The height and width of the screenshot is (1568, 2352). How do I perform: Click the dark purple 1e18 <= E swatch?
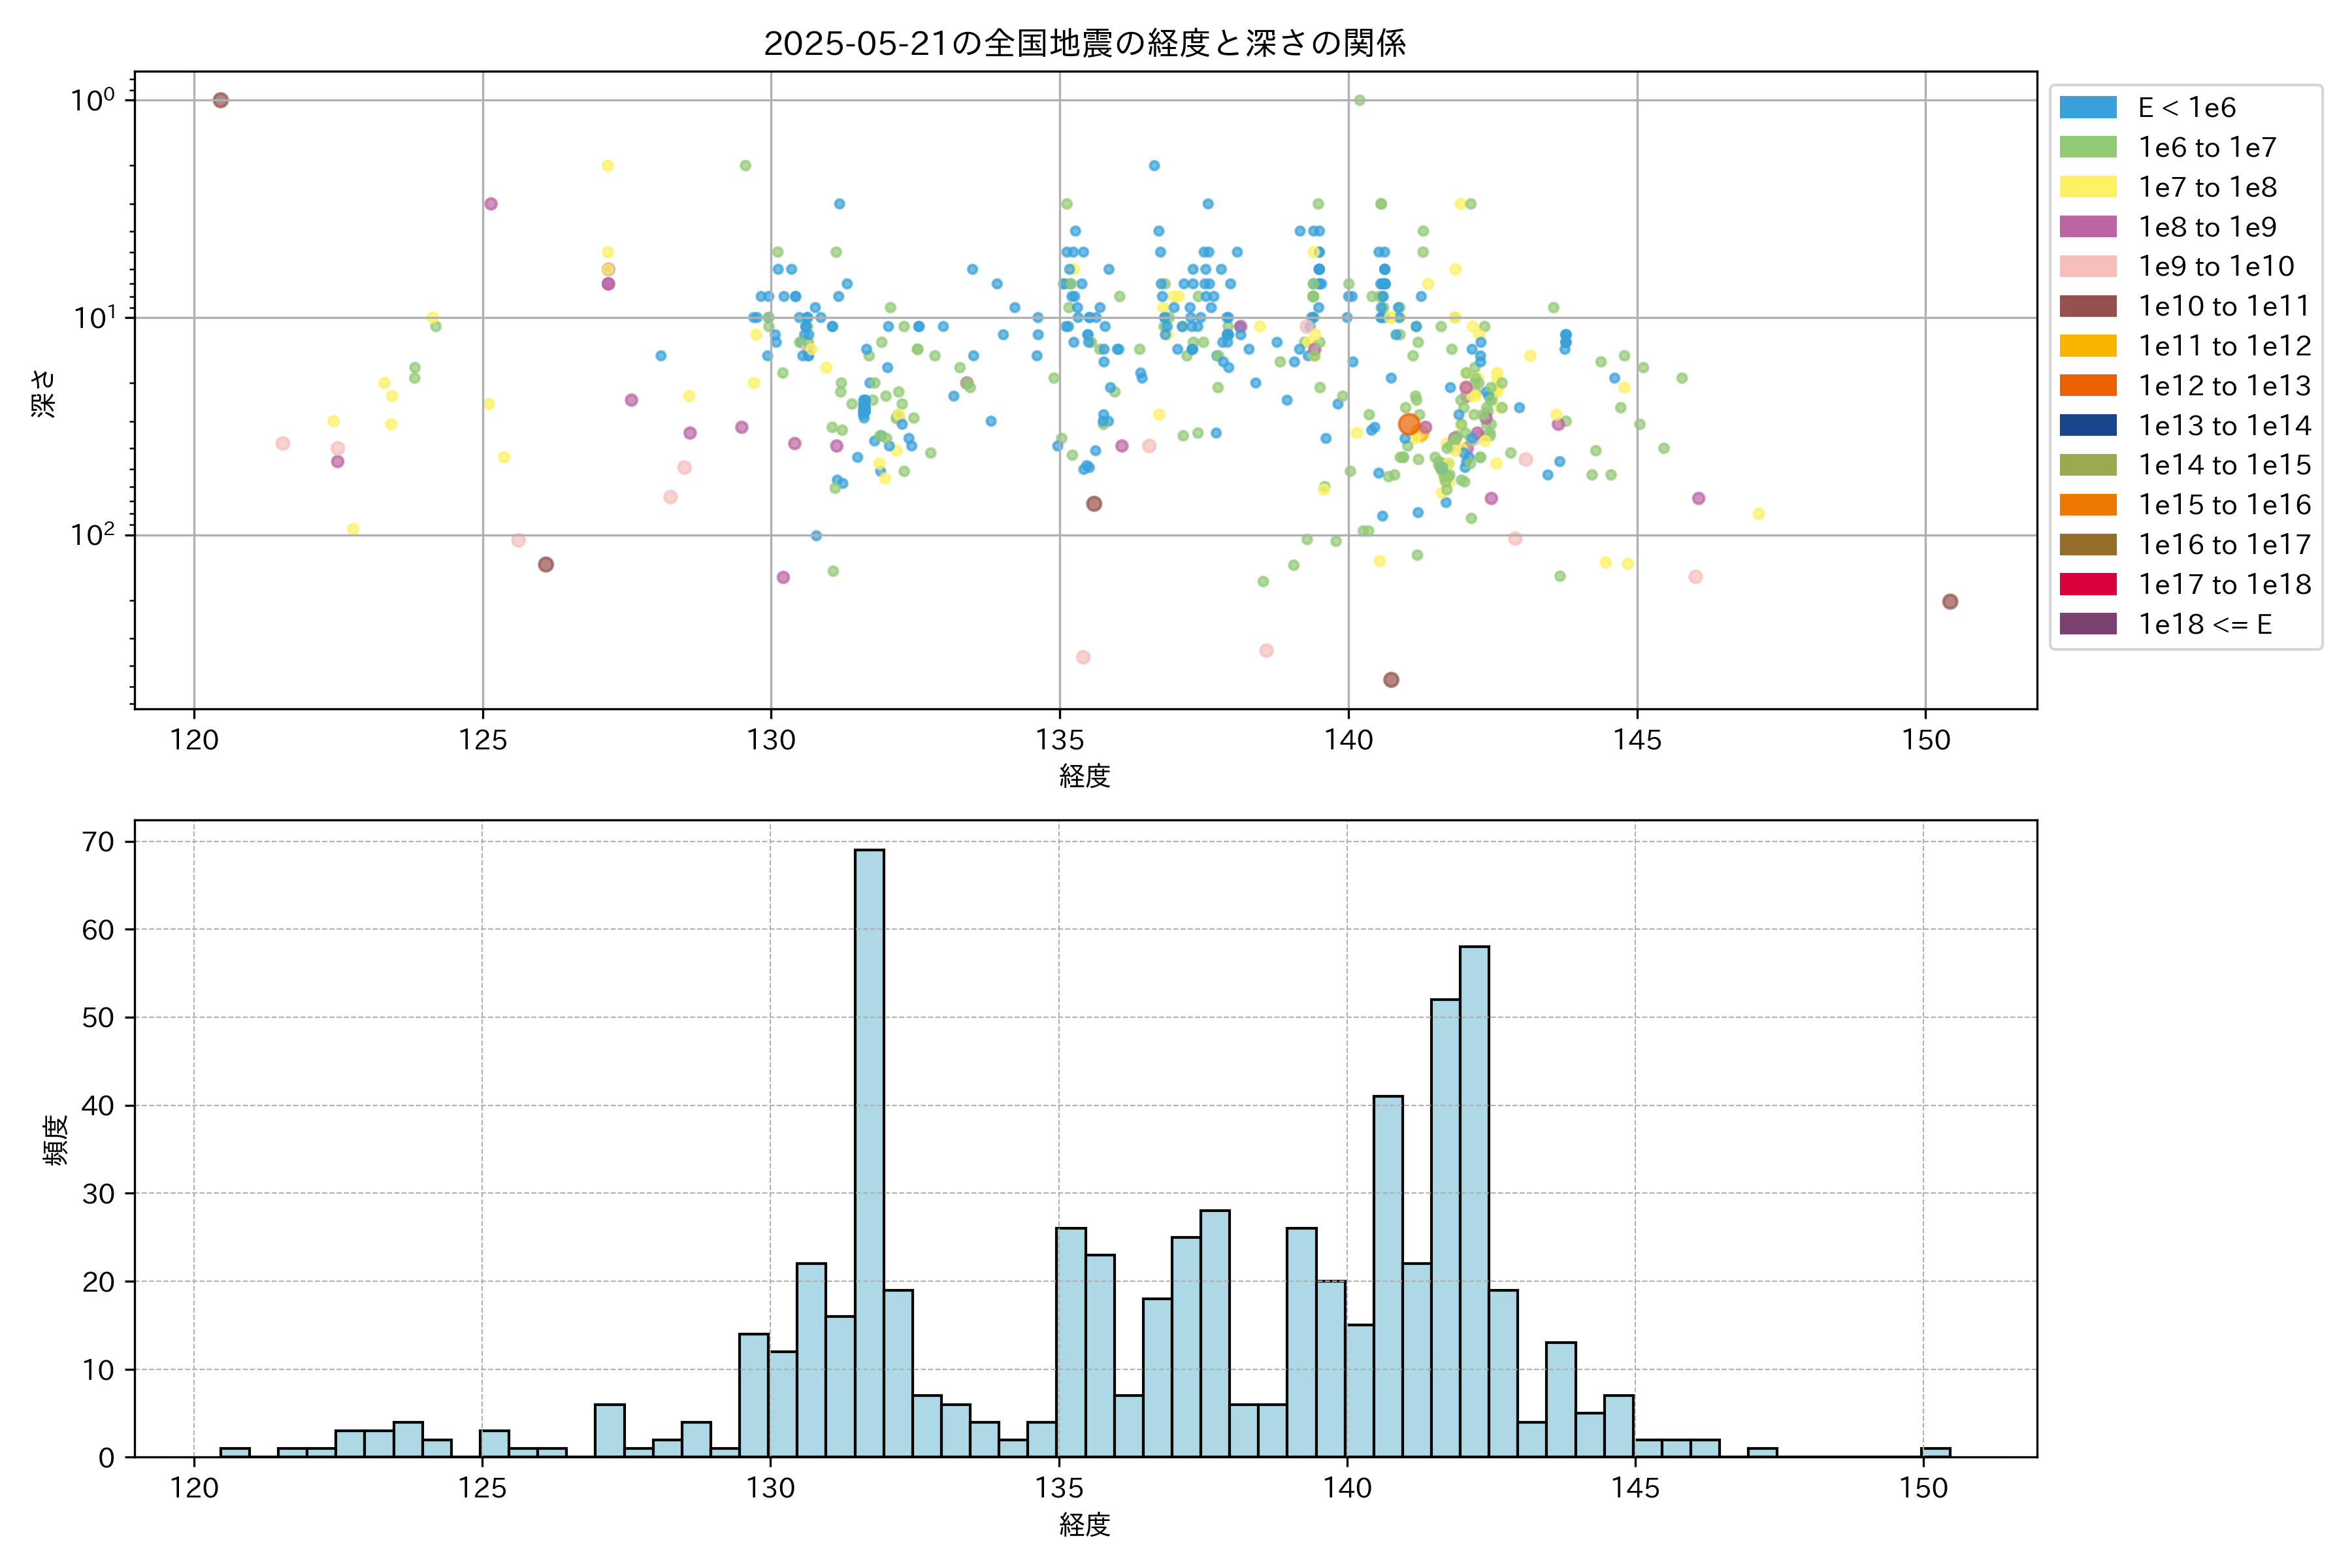[2087, 624]
